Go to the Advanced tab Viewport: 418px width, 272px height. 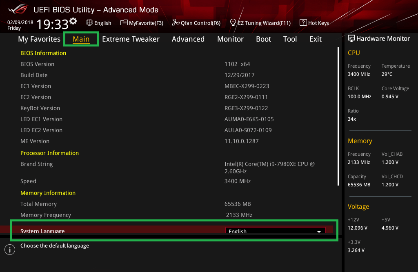pos(188,39)
